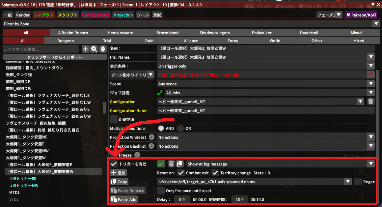This screenshot has width=382, height=207.
Task: Click the trigger's trash delete icon
Action: click(171, 164)
